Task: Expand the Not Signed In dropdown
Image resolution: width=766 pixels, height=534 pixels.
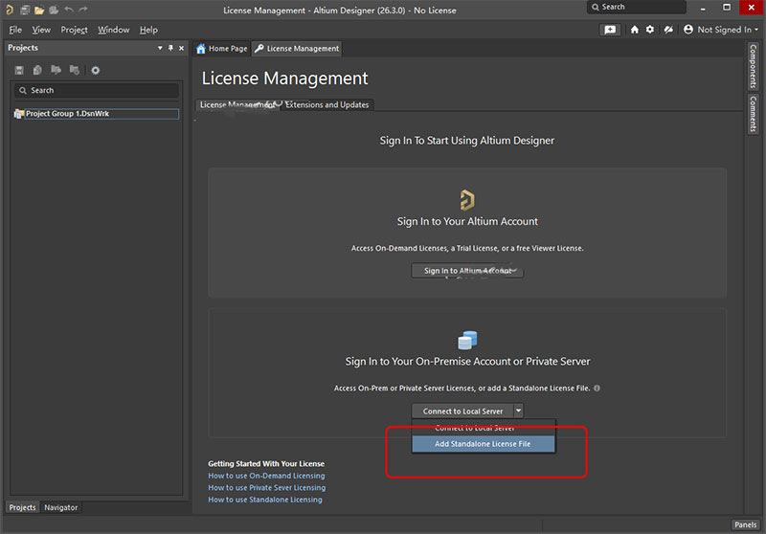Action: point(728,30)
